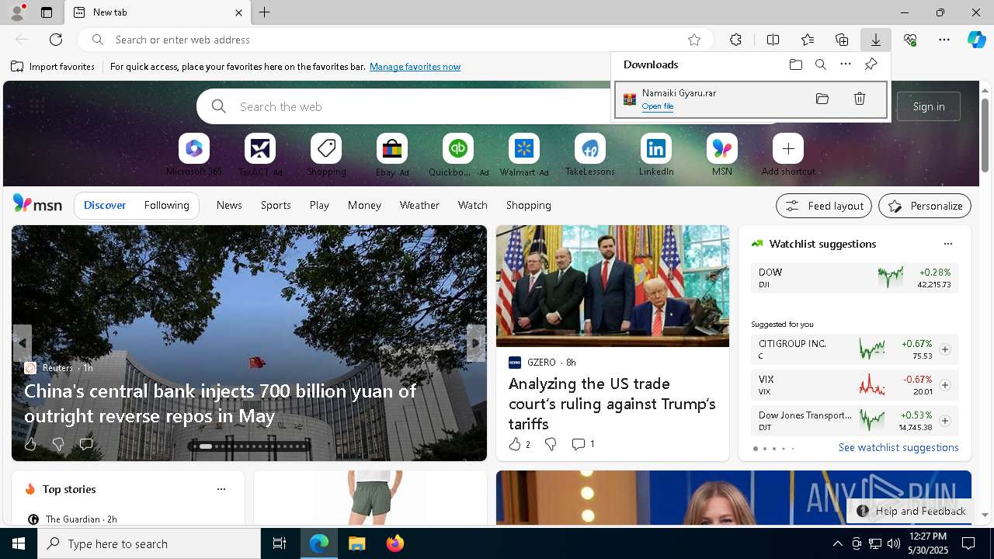Open the Favorites star-list icon
Screen dimensions: 994x559
[808, 40]
